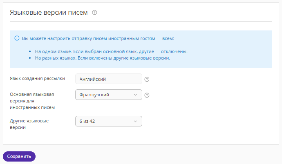This screenshot has height=164, width=282.
Task: Open help icon next to Французский dropdown
Action: (x=147, y=95)
